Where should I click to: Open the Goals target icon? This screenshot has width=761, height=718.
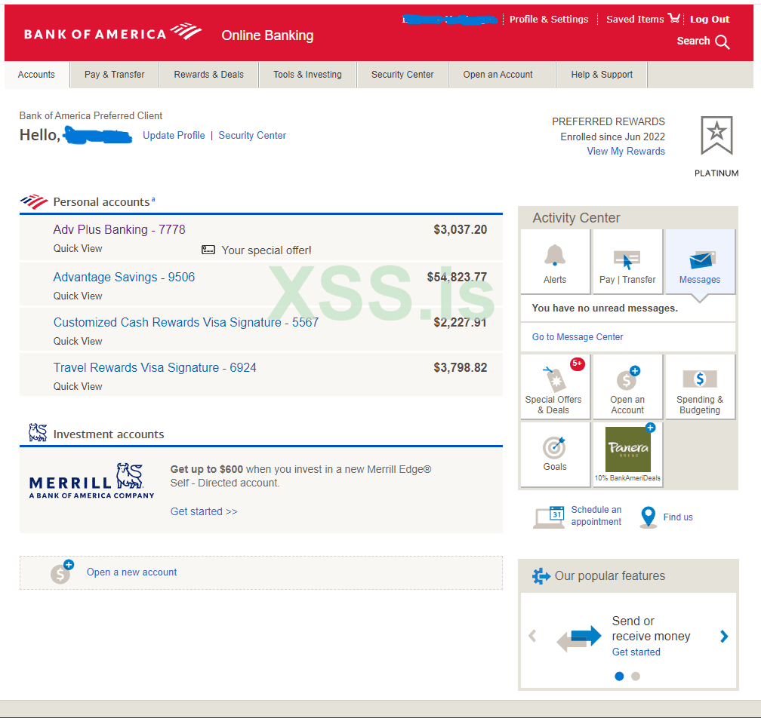coord(554,447)
